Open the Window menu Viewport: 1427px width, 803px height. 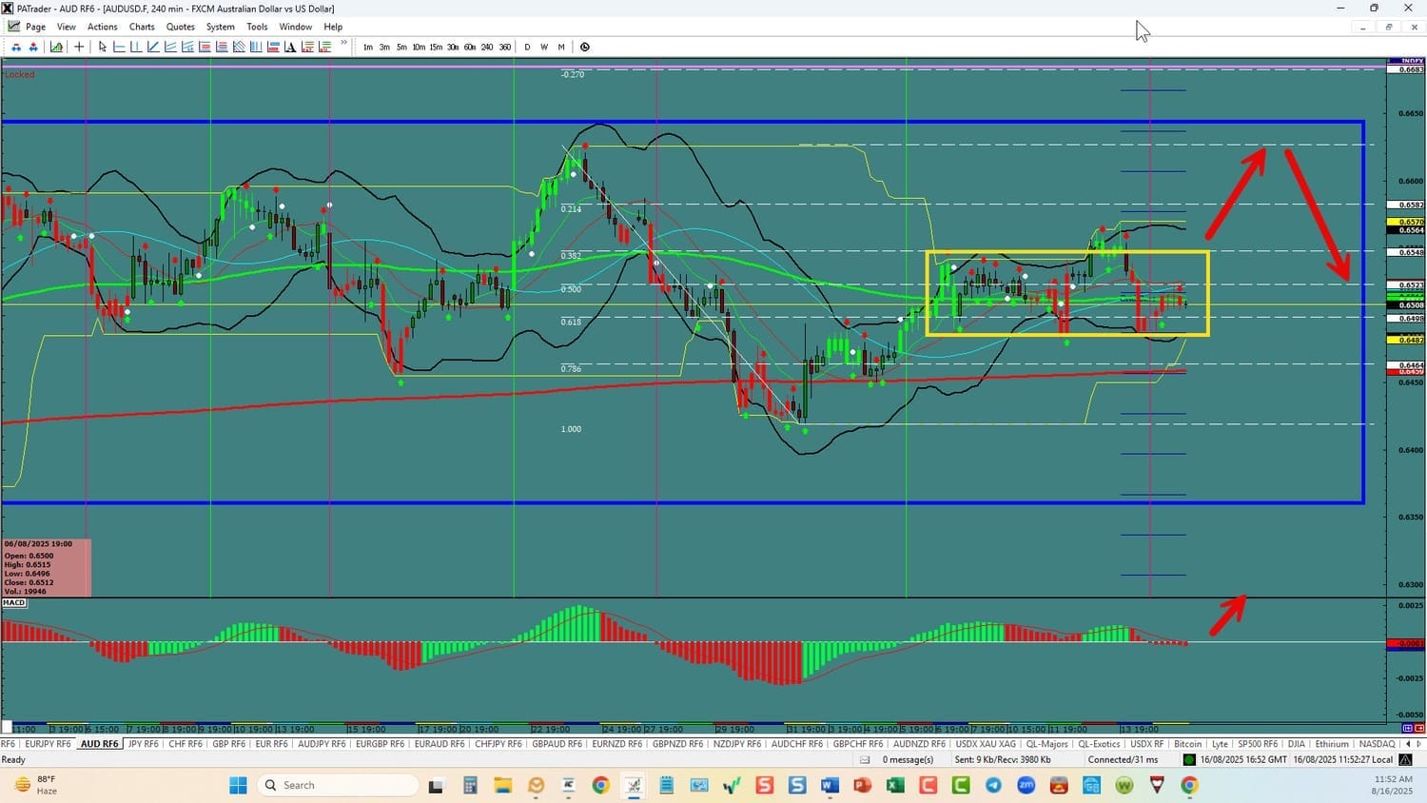pos(296,27)
